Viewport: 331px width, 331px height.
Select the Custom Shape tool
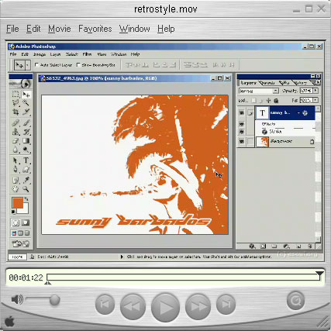26,170
